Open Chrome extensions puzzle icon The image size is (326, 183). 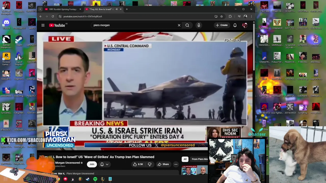tap(230, 16)
